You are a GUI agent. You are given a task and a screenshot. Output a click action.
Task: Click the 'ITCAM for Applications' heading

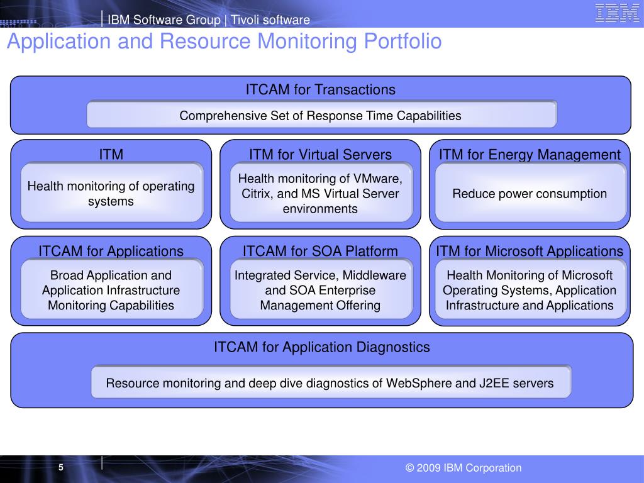[111, 251]
